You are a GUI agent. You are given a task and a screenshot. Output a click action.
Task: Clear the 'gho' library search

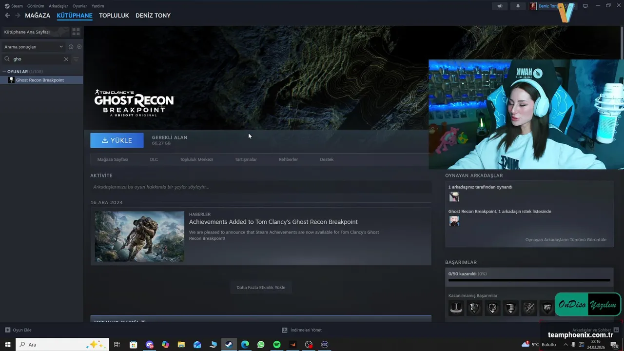(66, 59)
